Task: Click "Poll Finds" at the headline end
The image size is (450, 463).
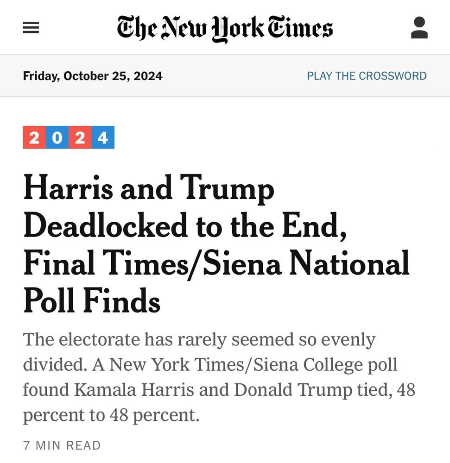Action: [x=92, y=300]
